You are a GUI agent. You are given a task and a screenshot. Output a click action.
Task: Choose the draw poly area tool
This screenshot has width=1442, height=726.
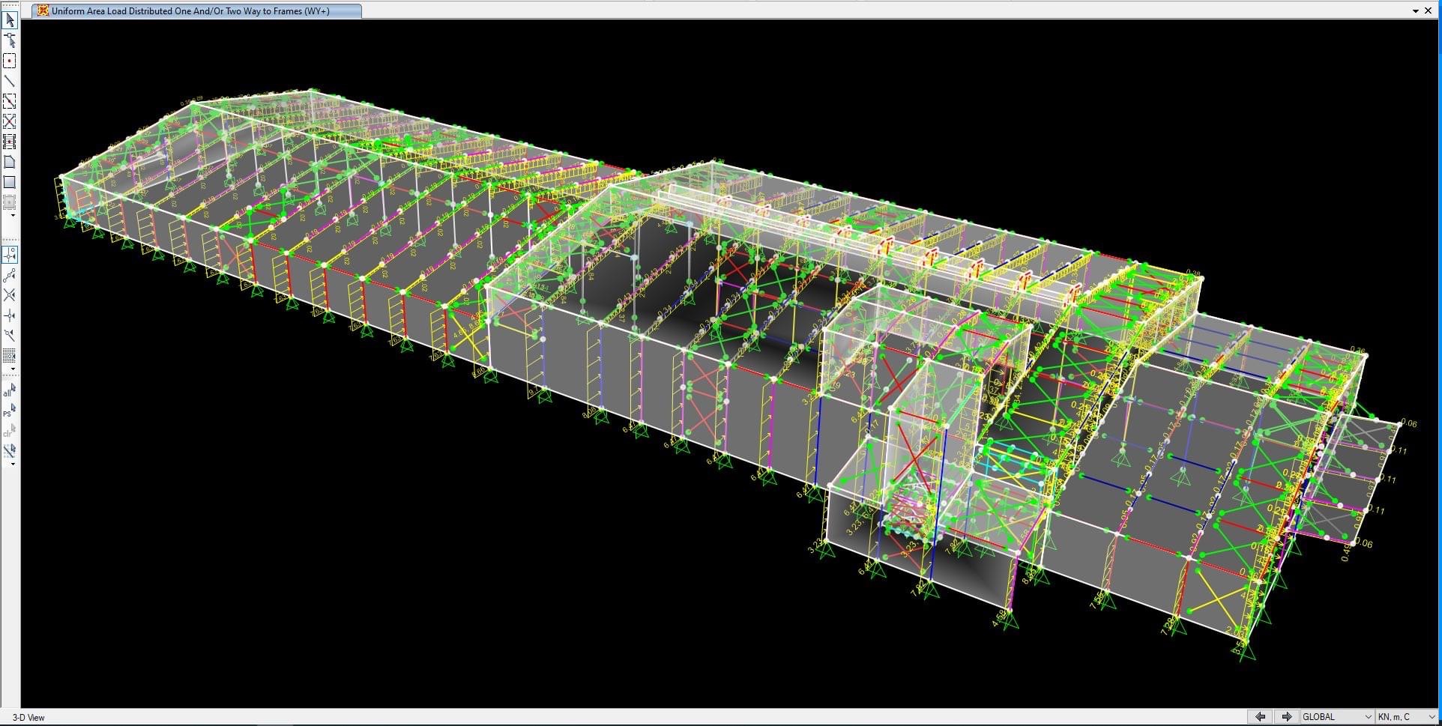10,162
